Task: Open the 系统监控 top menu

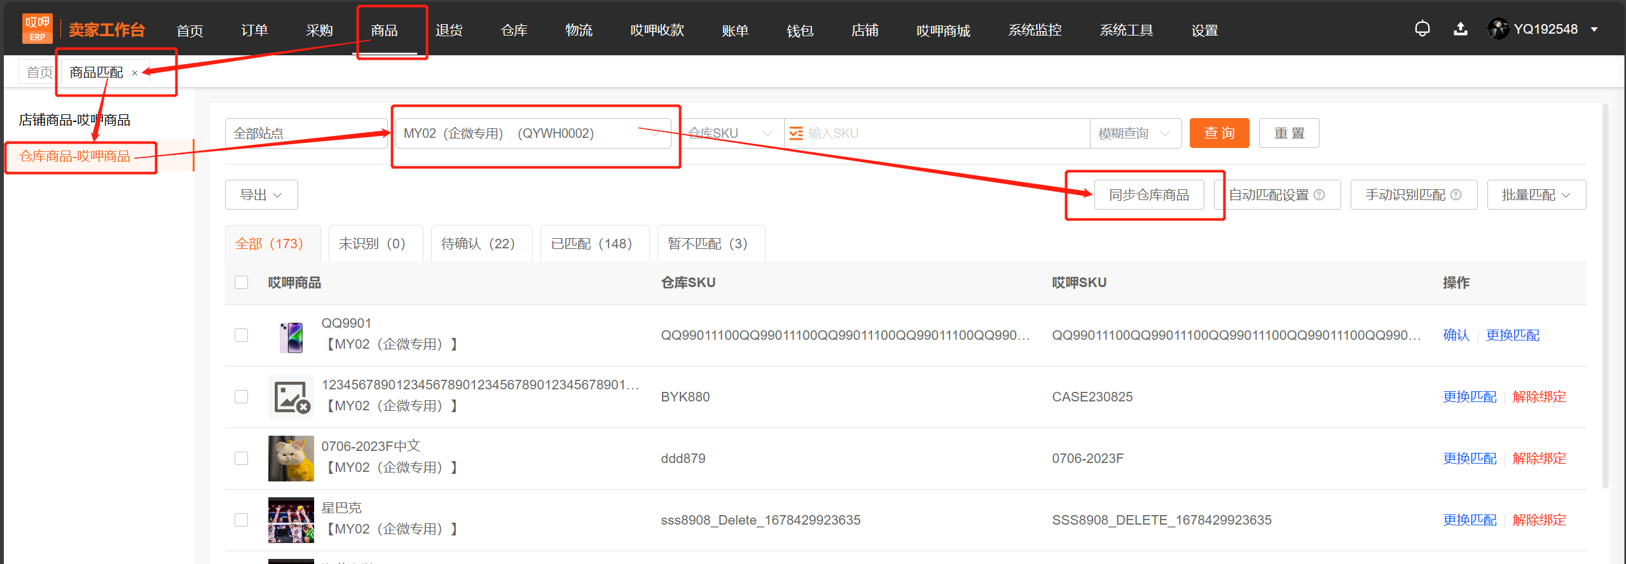Action: tap(1035, 30)
